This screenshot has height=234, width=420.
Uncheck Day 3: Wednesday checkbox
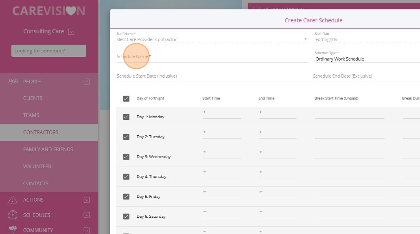pyautogui.click(x=126, y=157)
